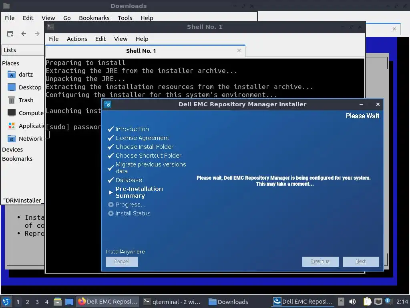Open the LXQt start menu bird icon
Viewport: 410px width, 308px height.
click(x=6, y=302)
